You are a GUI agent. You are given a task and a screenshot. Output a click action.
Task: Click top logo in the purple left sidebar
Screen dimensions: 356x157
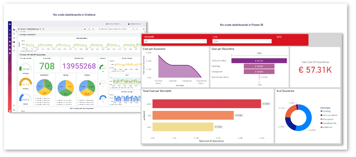[10, 24]
